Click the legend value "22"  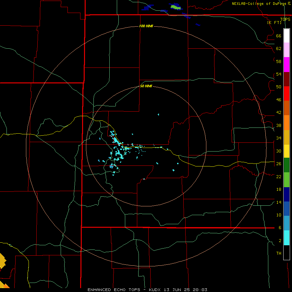click(x=279, y=176)
